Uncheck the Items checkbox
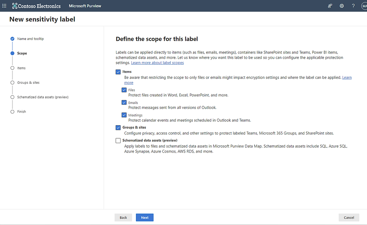Screen dimensions: 367x225 click(118, 72)
